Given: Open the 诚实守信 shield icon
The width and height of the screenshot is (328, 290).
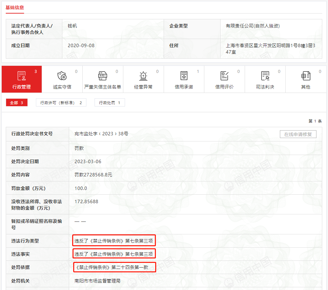Looking at the screenshot, I should pyautogui.click(x=62, y=76).
